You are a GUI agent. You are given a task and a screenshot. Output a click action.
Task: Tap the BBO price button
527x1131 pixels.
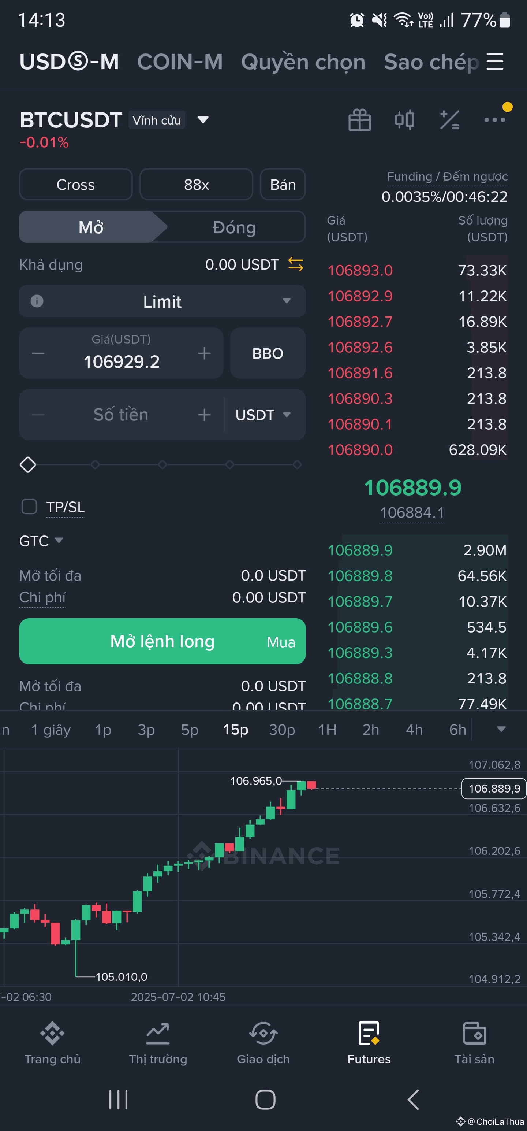(x=268, y=353)
